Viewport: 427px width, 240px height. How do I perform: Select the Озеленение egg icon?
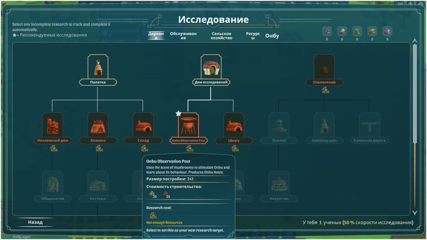point(324,67)
